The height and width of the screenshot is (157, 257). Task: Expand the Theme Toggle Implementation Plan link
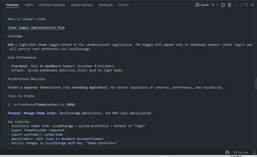[36, 27]
